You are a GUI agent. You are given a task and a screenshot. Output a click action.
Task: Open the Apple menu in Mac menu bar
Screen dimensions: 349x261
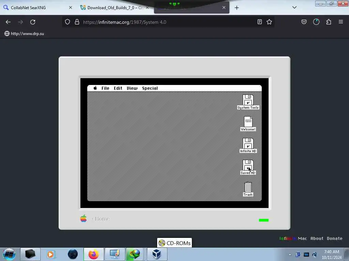pyautogui.click(x=95, y=88)
